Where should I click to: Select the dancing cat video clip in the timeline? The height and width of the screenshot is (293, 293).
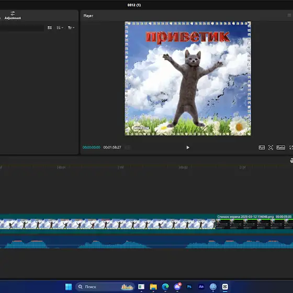coord(108,224)
